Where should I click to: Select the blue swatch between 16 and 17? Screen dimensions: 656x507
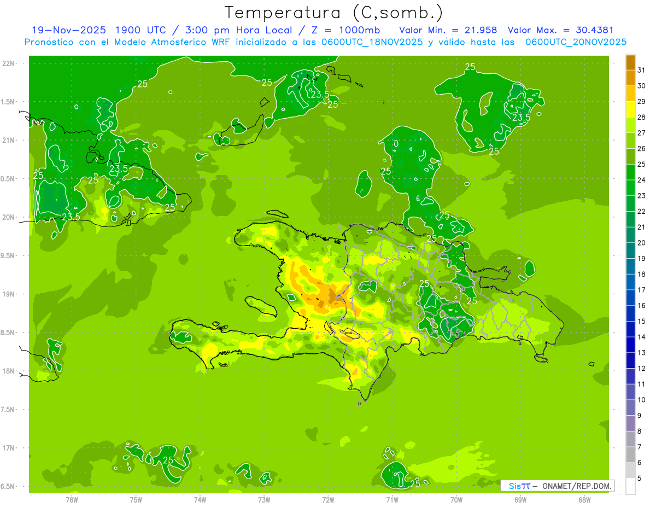point(630,298)
